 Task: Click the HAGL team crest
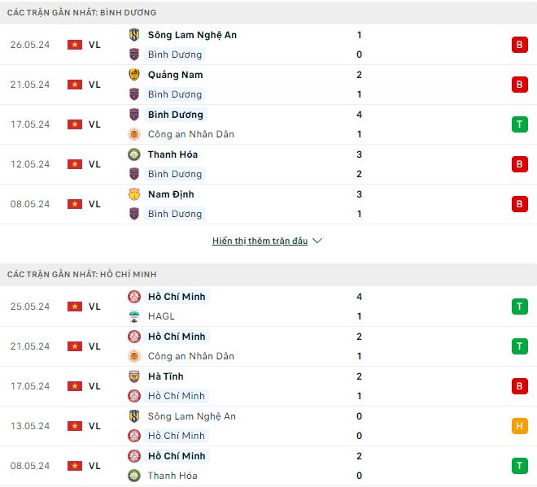(134, 316)
